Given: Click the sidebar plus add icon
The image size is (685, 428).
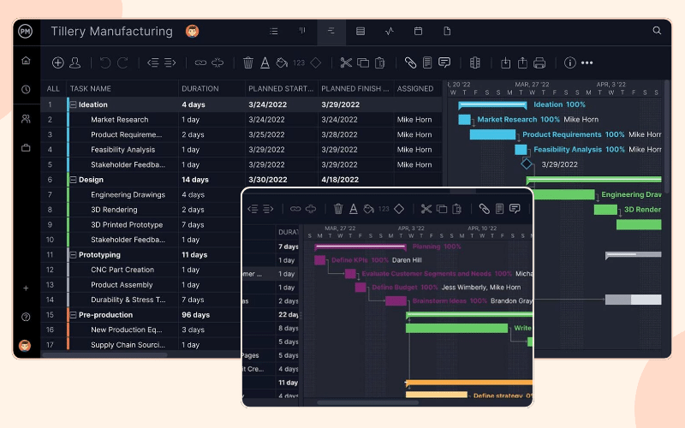Looking at the screenshot, I should (x=26, y=288).
